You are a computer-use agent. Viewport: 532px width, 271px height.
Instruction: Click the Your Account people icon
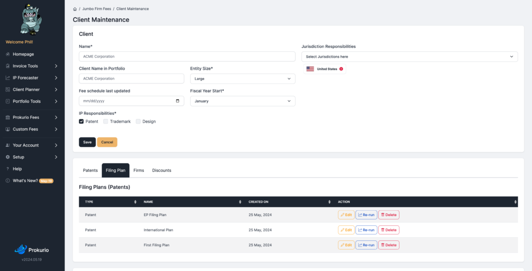pos(8,145)
